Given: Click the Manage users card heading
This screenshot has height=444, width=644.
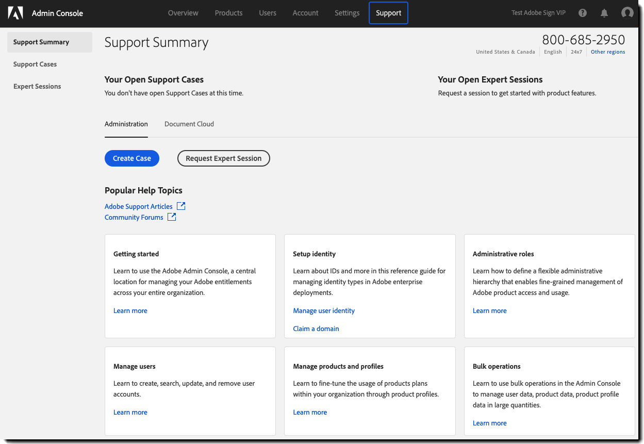Looking at the screenshot, I should (135, 366).
